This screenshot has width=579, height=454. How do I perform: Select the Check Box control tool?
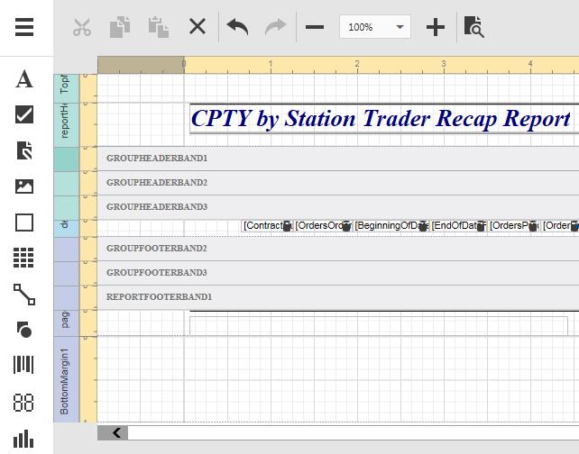coord(24,114)
